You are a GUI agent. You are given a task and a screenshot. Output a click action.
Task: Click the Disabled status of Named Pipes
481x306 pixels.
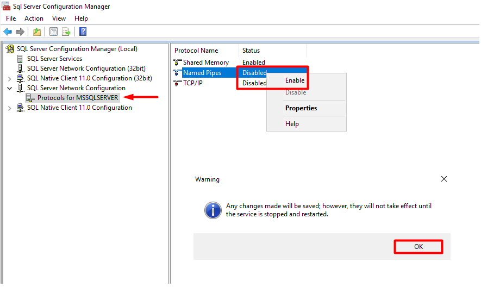[x=254, y=73]
